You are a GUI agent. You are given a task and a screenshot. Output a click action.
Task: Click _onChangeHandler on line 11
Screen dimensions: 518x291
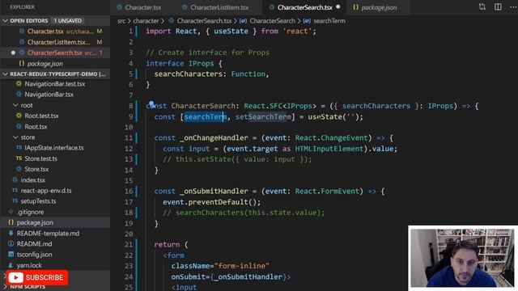(x=214, y=138)
